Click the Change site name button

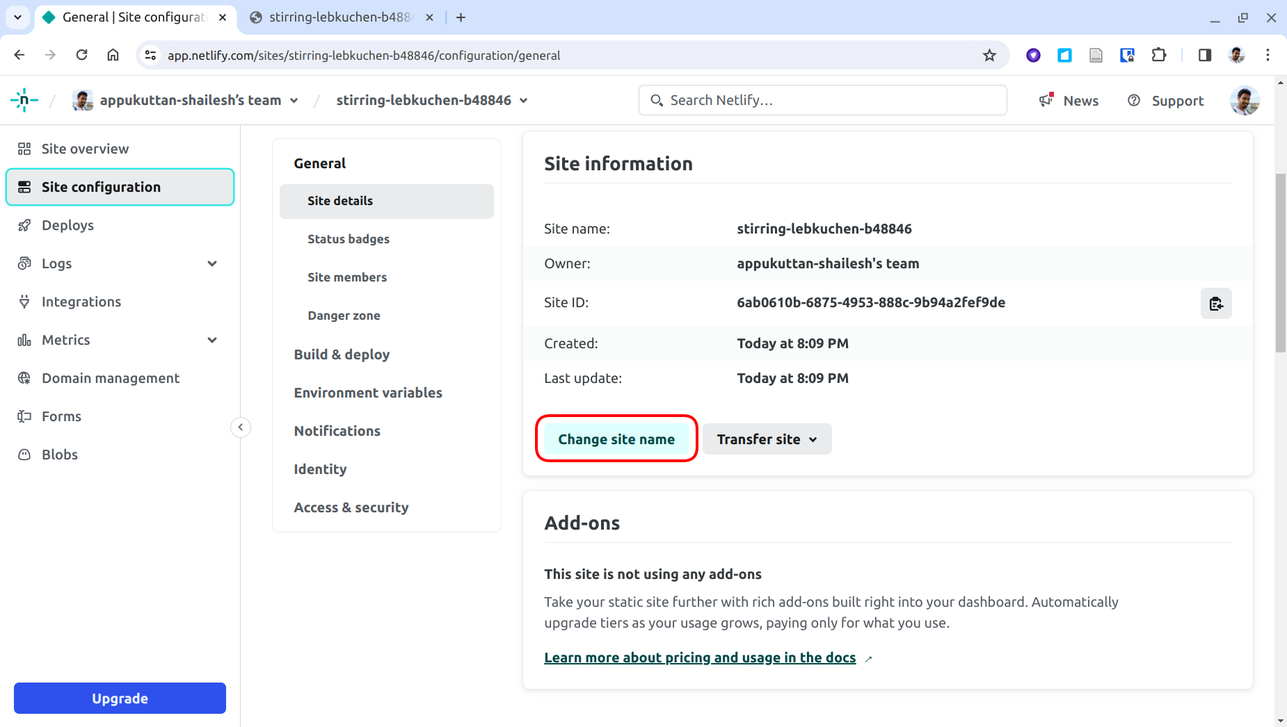click(x=616, y=439)
